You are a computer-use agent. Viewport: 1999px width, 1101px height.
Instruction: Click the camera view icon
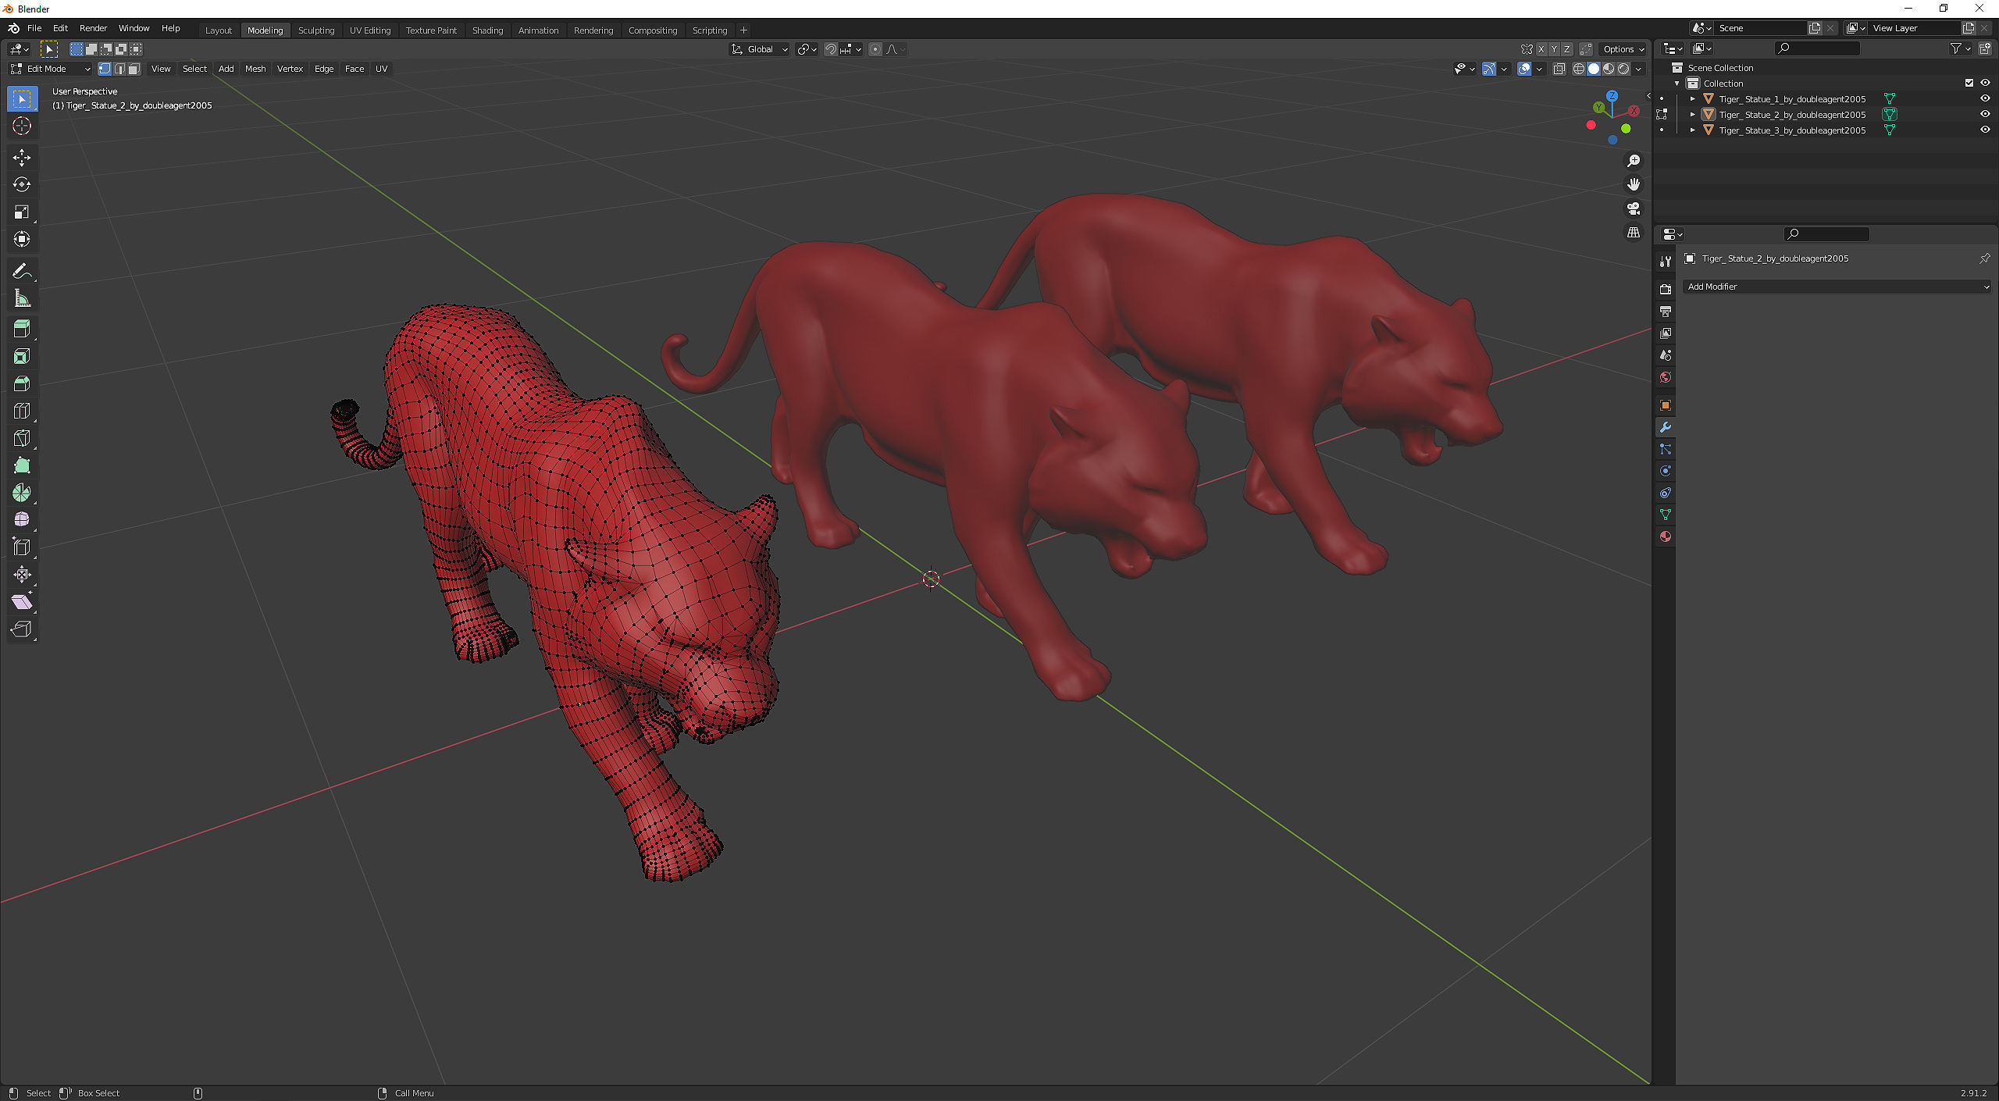(x=1633, y=208)
